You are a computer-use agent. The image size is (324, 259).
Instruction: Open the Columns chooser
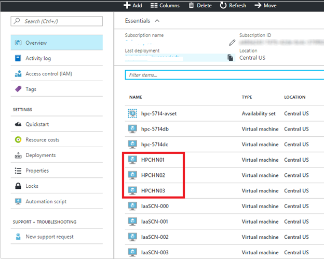tap(165, 6)
